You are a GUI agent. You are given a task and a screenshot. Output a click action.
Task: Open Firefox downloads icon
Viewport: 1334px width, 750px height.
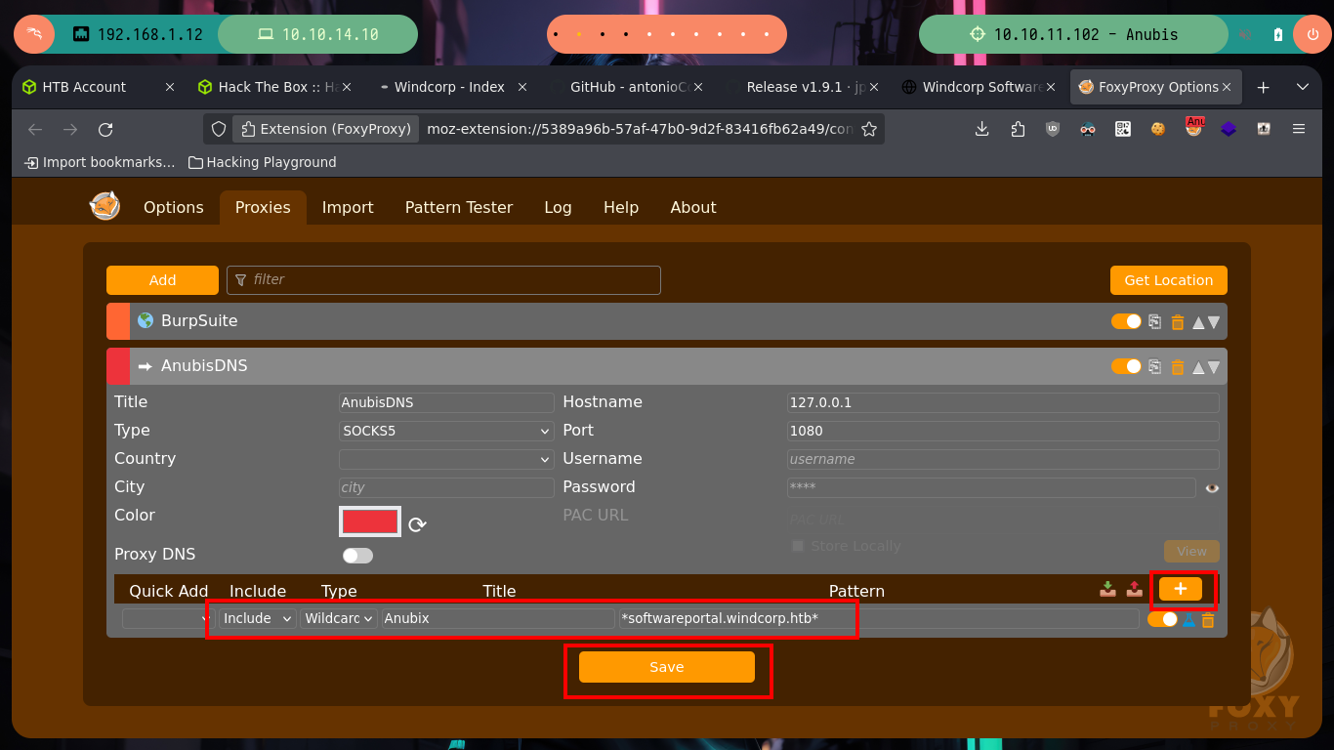982,129
